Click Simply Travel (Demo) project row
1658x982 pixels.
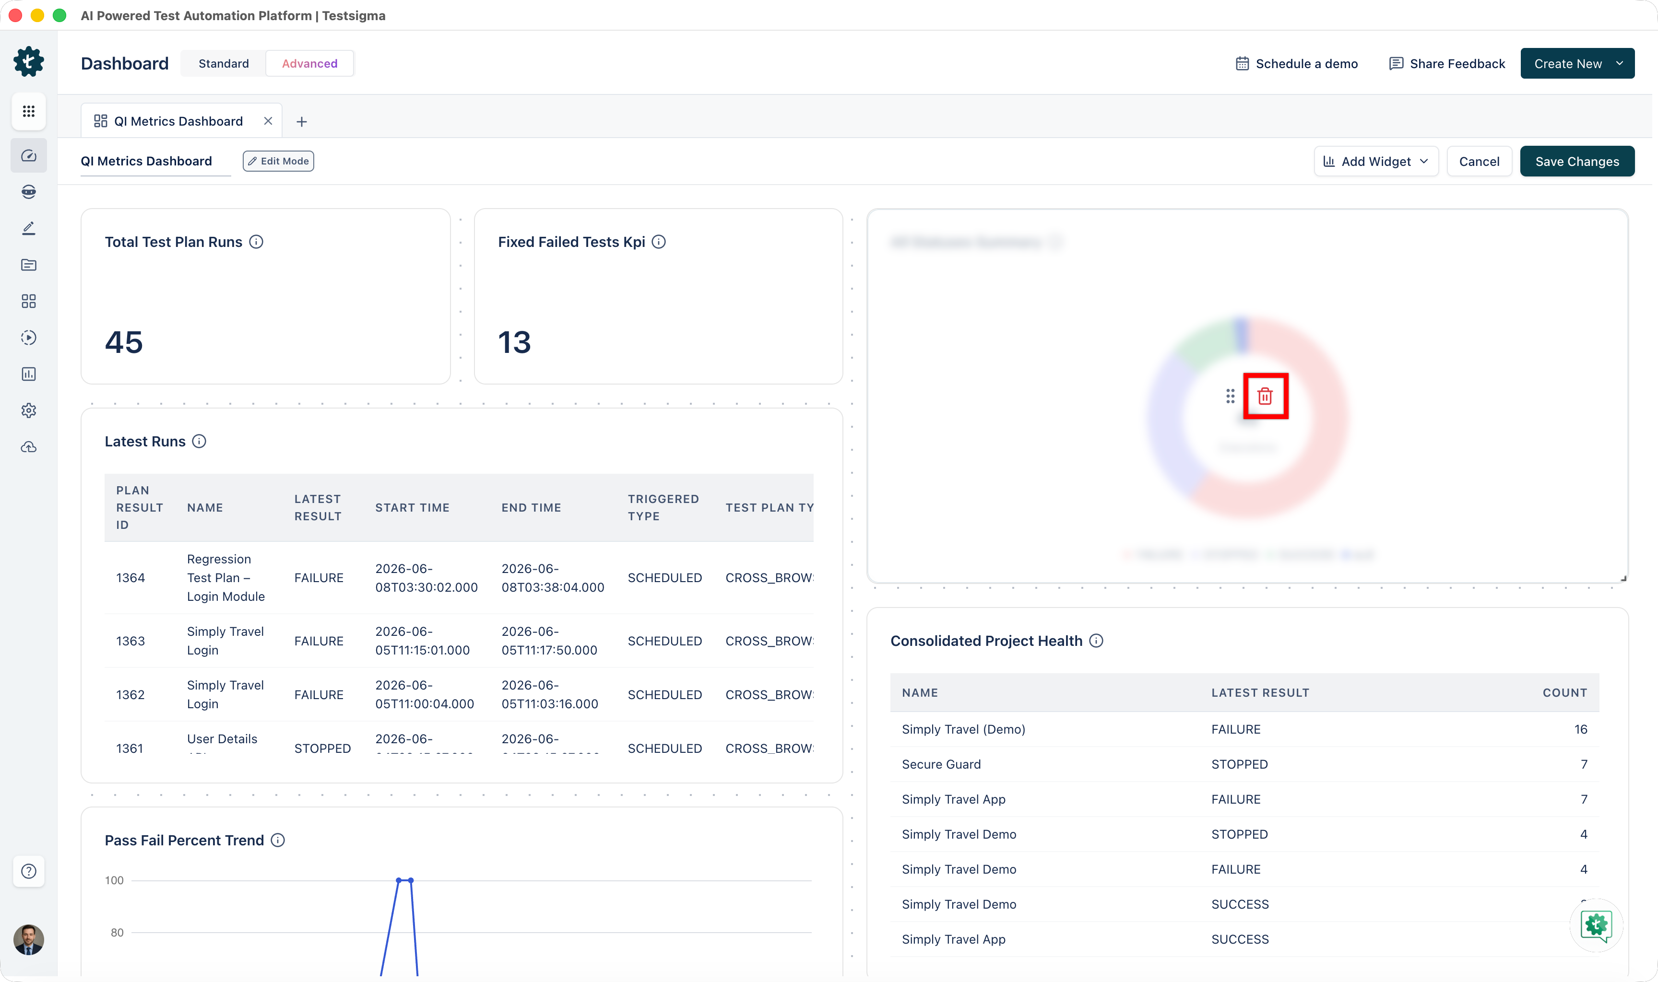click(x=1244, y=729)
